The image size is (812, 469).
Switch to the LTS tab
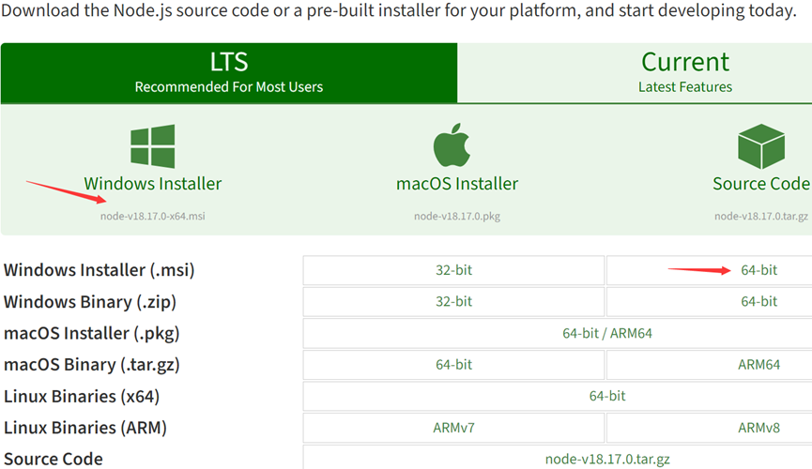click(229, 72)
